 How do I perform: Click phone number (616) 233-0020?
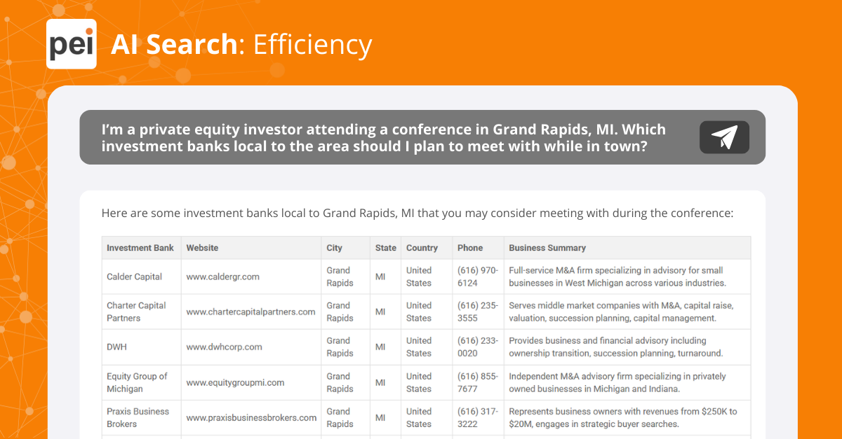tap(478, 347)
